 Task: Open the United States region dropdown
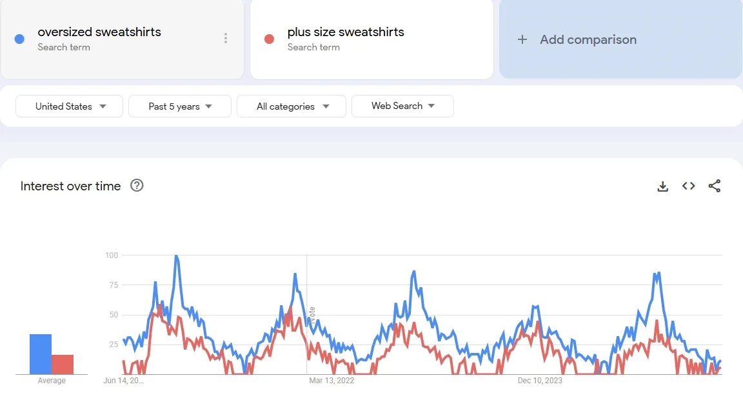[68, 106]
